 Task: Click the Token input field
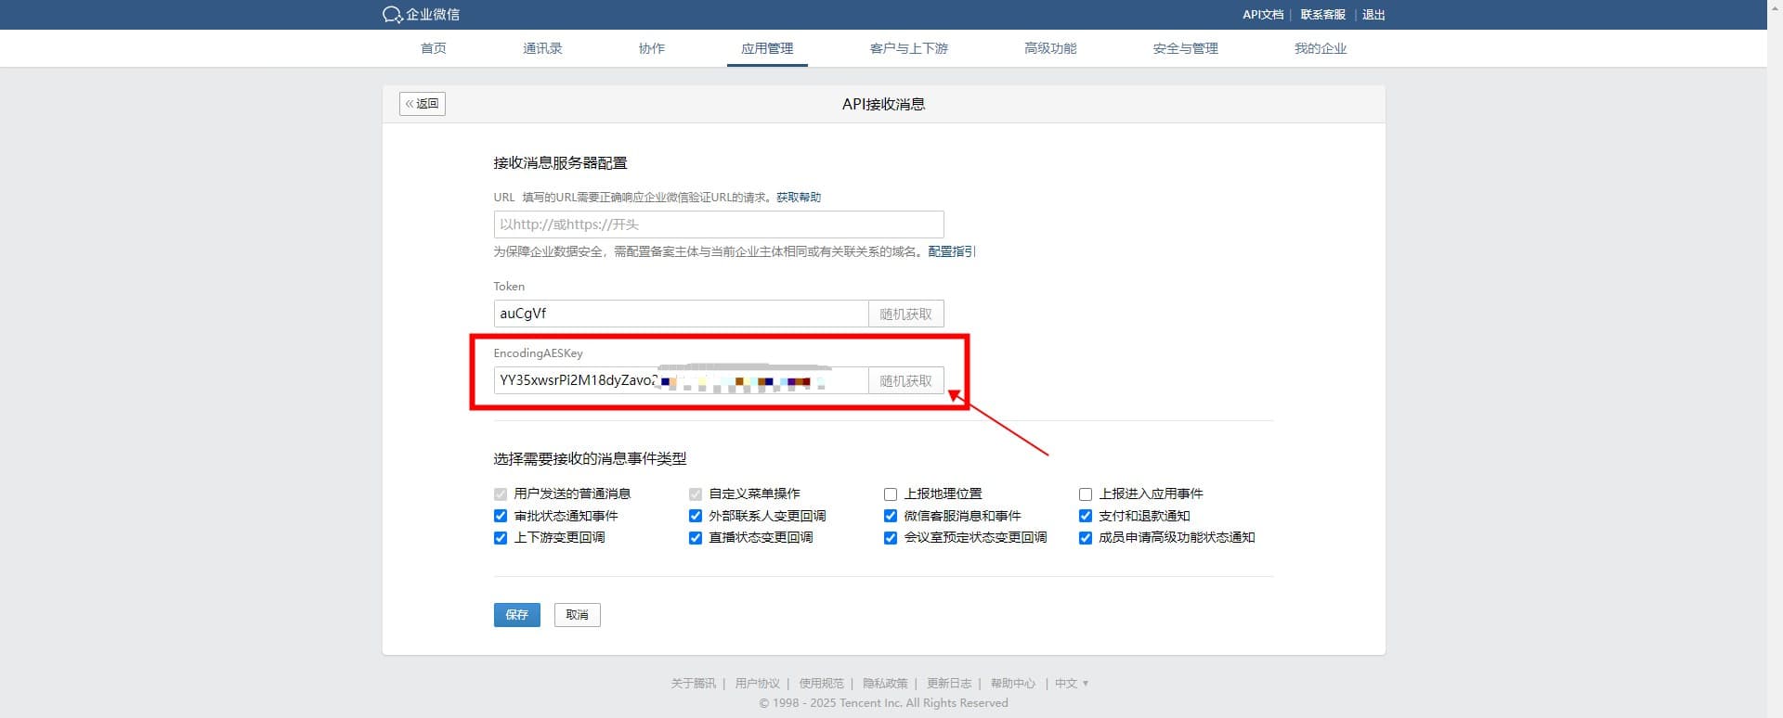(681, 314)
